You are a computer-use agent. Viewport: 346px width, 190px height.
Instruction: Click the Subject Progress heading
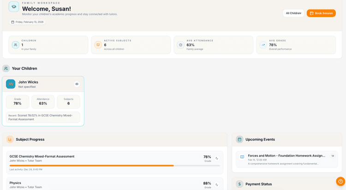30,139
